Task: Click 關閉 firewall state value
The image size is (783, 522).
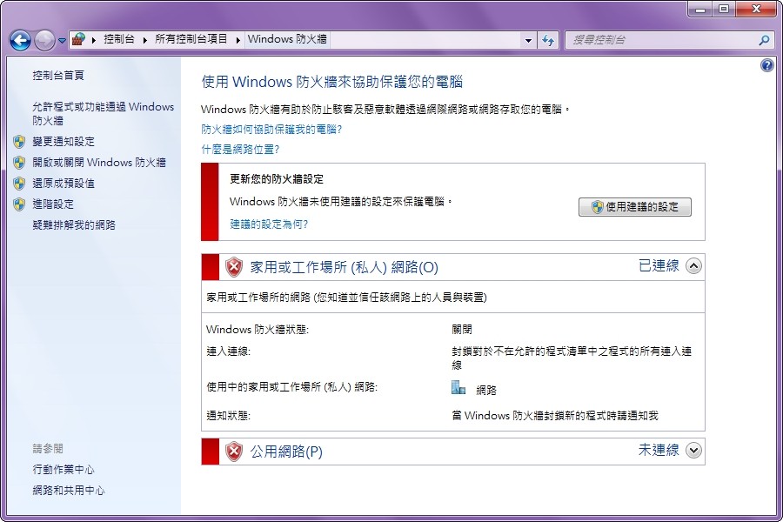Action: (462, 329)
